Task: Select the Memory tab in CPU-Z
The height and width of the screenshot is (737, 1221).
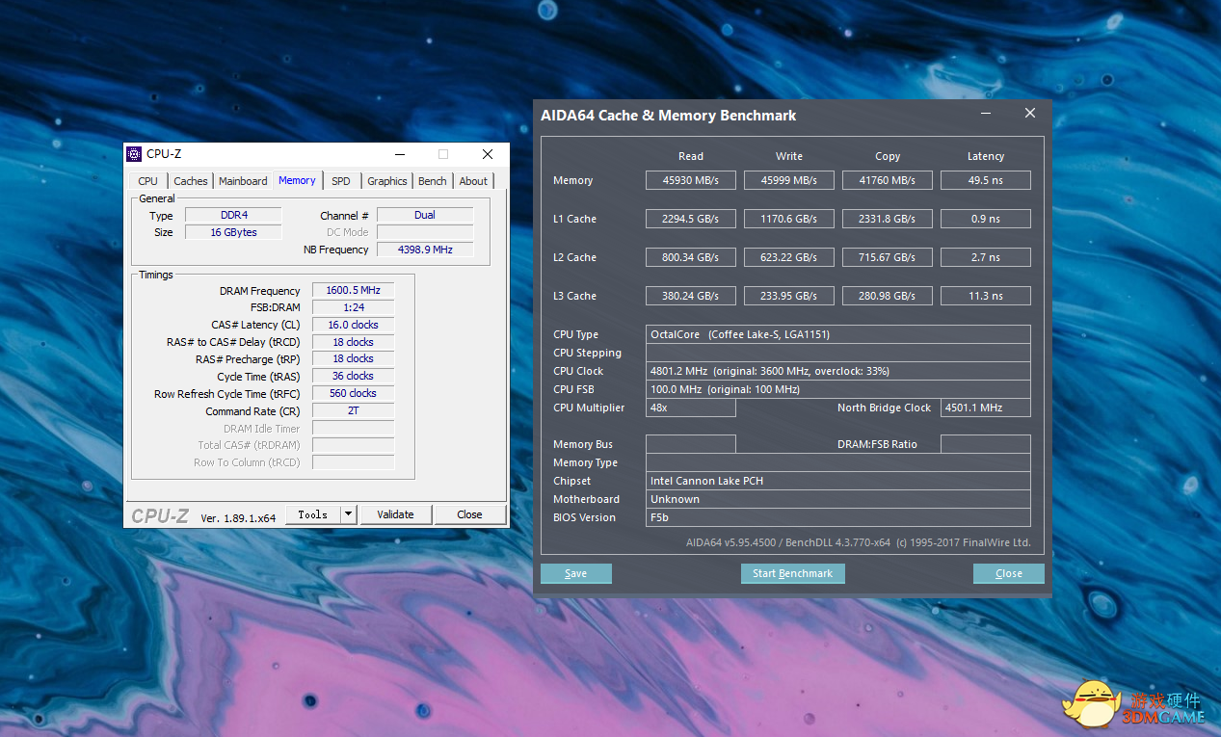Action: tap(297, 180)
